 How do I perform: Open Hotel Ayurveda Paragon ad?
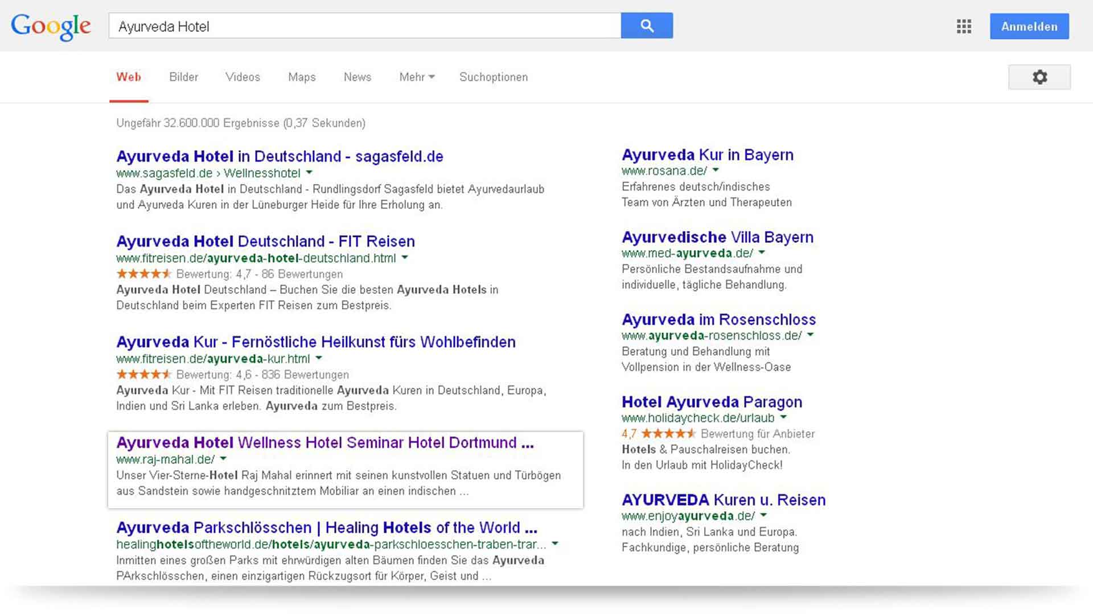tap(712, 402)
